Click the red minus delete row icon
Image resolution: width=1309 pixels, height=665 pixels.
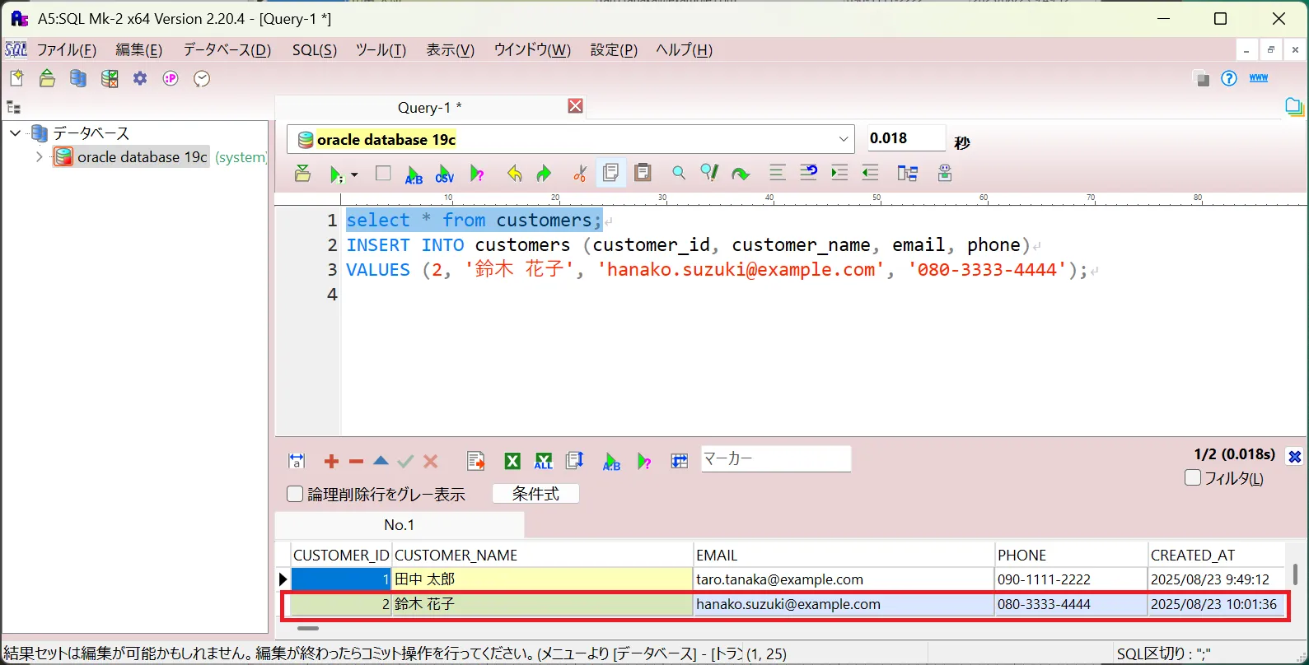[356, 462]
